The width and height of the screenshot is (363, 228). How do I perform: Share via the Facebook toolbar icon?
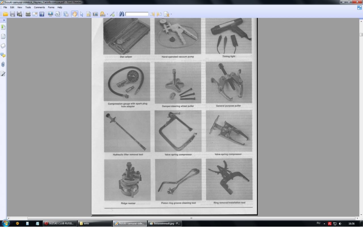click(x=42, y=14)
